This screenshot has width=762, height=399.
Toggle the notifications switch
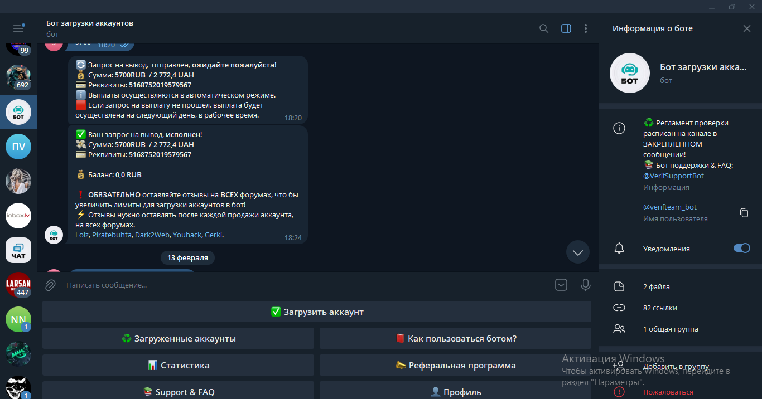tap(741, 249)
